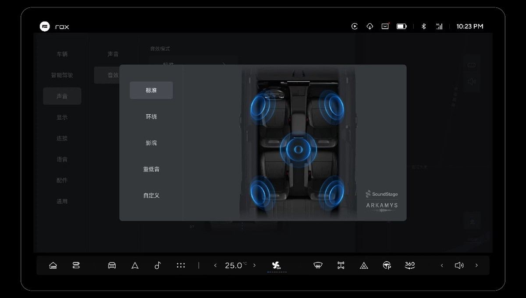
Task: Tap the 10:23 PM clock
Action: point(469,26)
